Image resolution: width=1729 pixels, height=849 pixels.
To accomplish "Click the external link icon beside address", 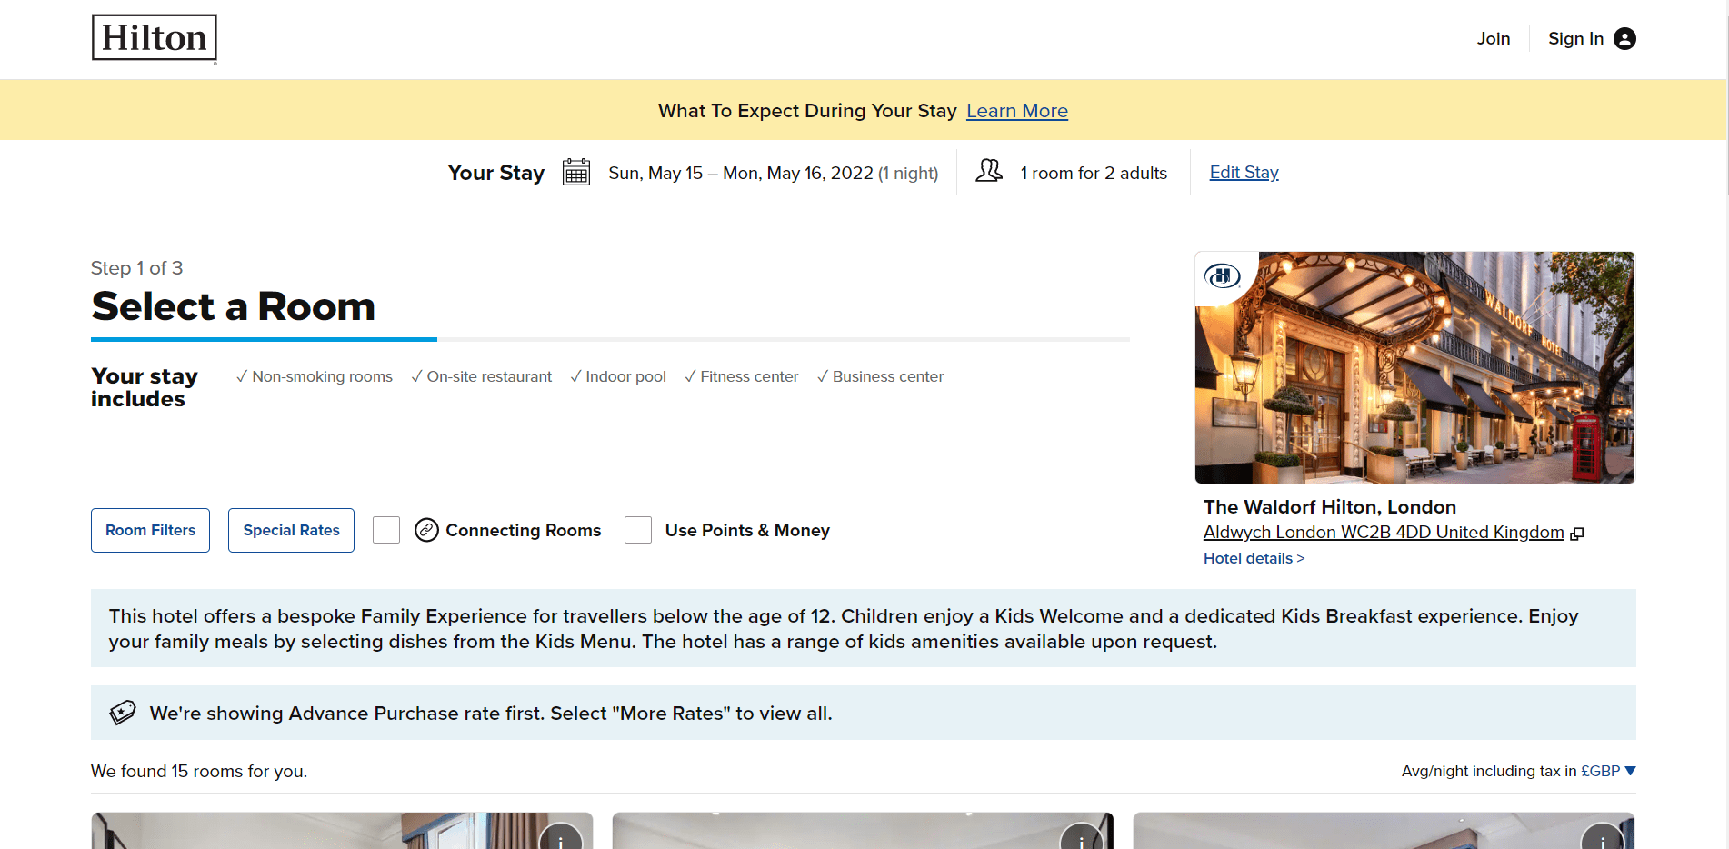I will (1577, 534).
